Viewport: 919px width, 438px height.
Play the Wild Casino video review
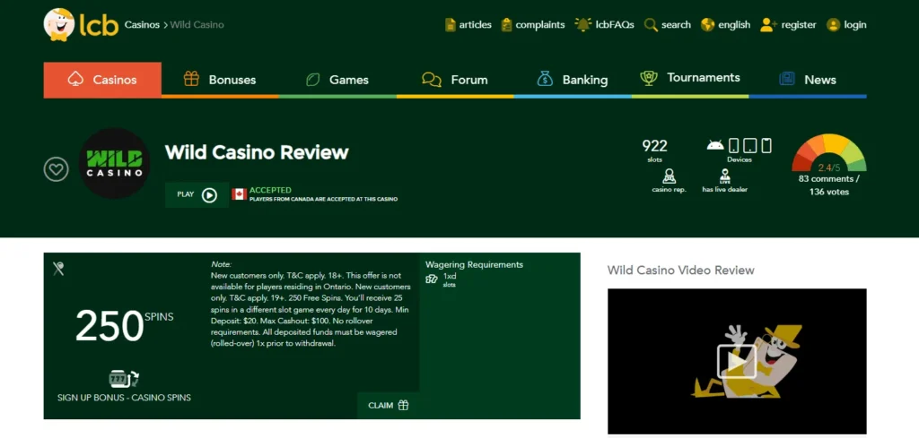click(x=737, y=363)
